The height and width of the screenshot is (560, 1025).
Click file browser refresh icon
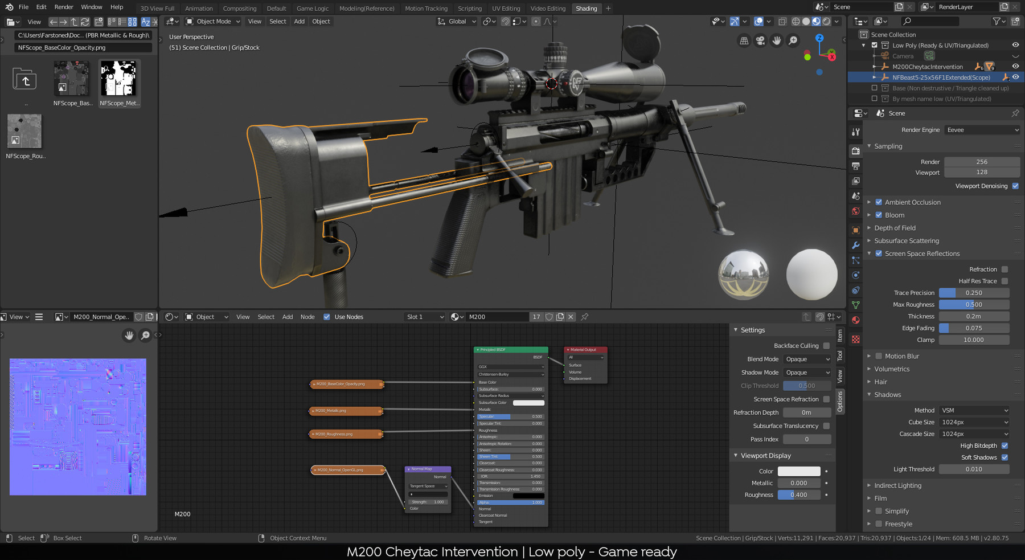[x=85, y=22]
